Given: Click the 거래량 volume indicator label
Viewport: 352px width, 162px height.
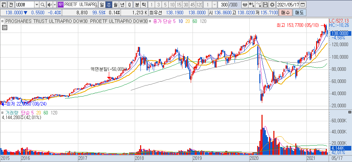Looking at the screenshot, I should tap(11, 113).
